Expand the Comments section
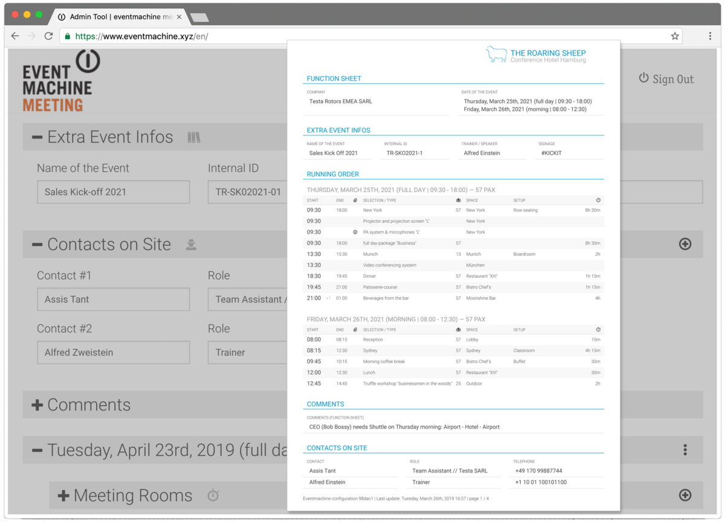Viewport: 725px width, 522px height. tap(37, 405)
